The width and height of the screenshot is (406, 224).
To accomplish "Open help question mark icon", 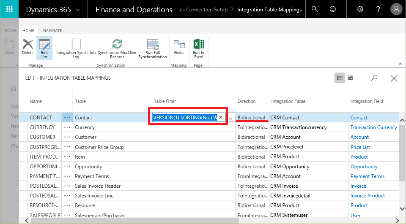I will pyautogui.click(x=378, y=9).
